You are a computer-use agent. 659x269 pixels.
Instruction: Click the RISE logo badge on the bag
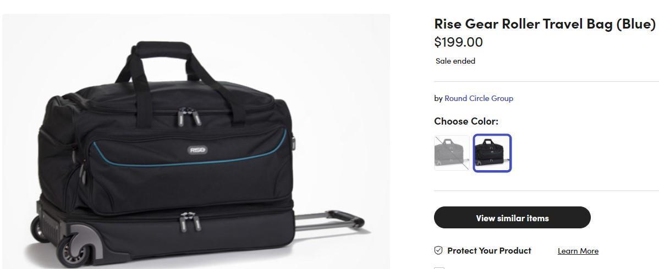198,150
